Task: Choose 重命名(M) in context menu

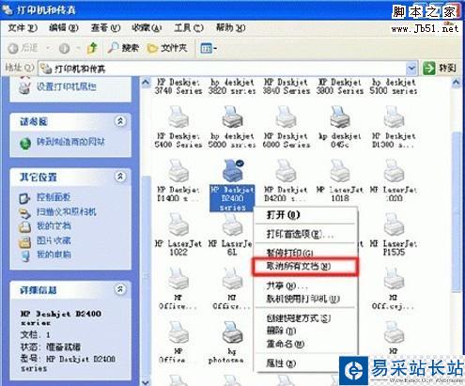Action: pos(305,344)
